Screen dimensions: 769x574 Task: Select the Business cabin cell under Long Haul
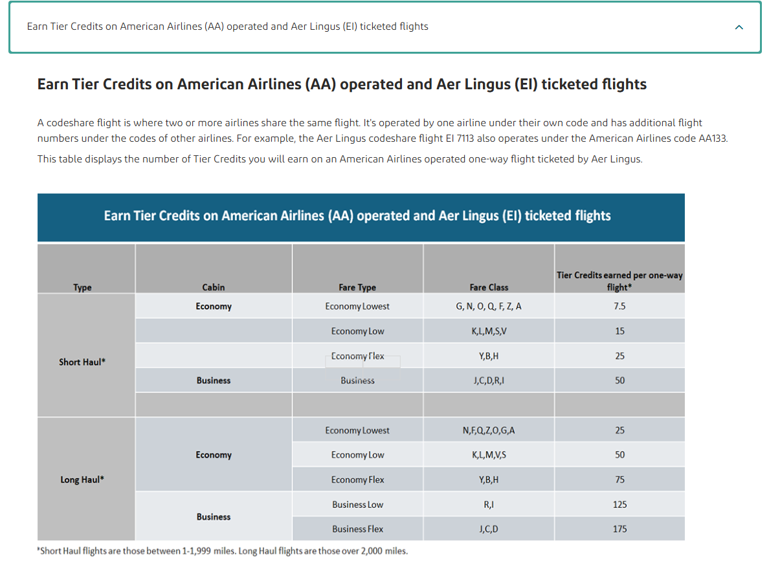(214, 516)
